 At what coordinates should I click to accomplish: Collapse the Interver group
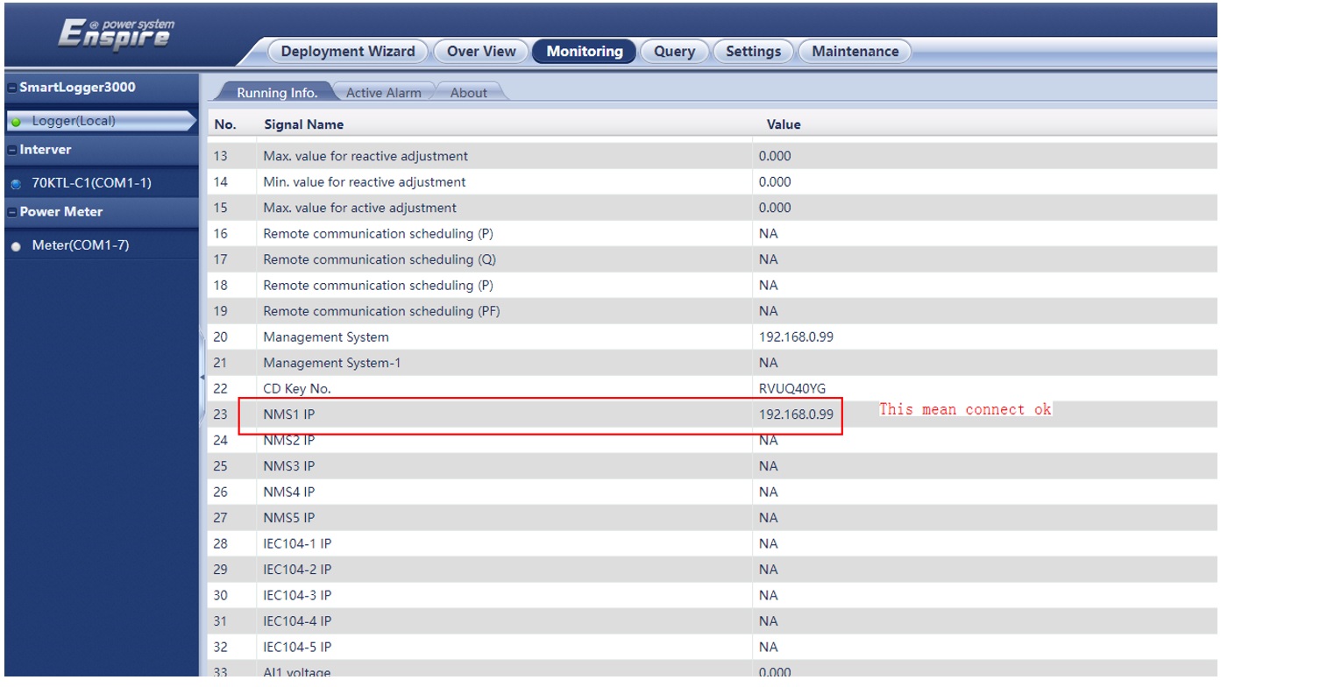(11, 150)
